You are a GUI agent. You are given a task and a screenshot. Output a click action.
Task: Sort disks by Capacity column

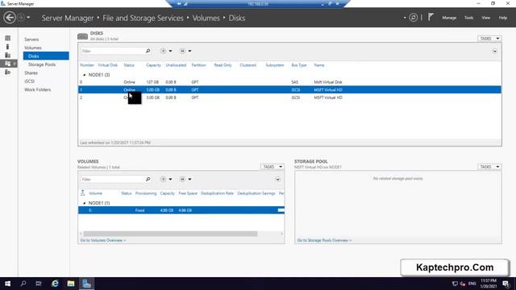point(153,65)
